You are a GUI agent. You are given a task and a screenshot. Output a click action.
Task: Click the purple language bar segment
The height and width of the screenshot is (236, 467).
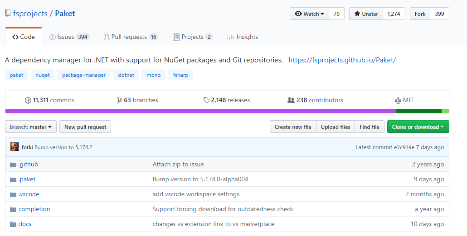tap(200, 111)
